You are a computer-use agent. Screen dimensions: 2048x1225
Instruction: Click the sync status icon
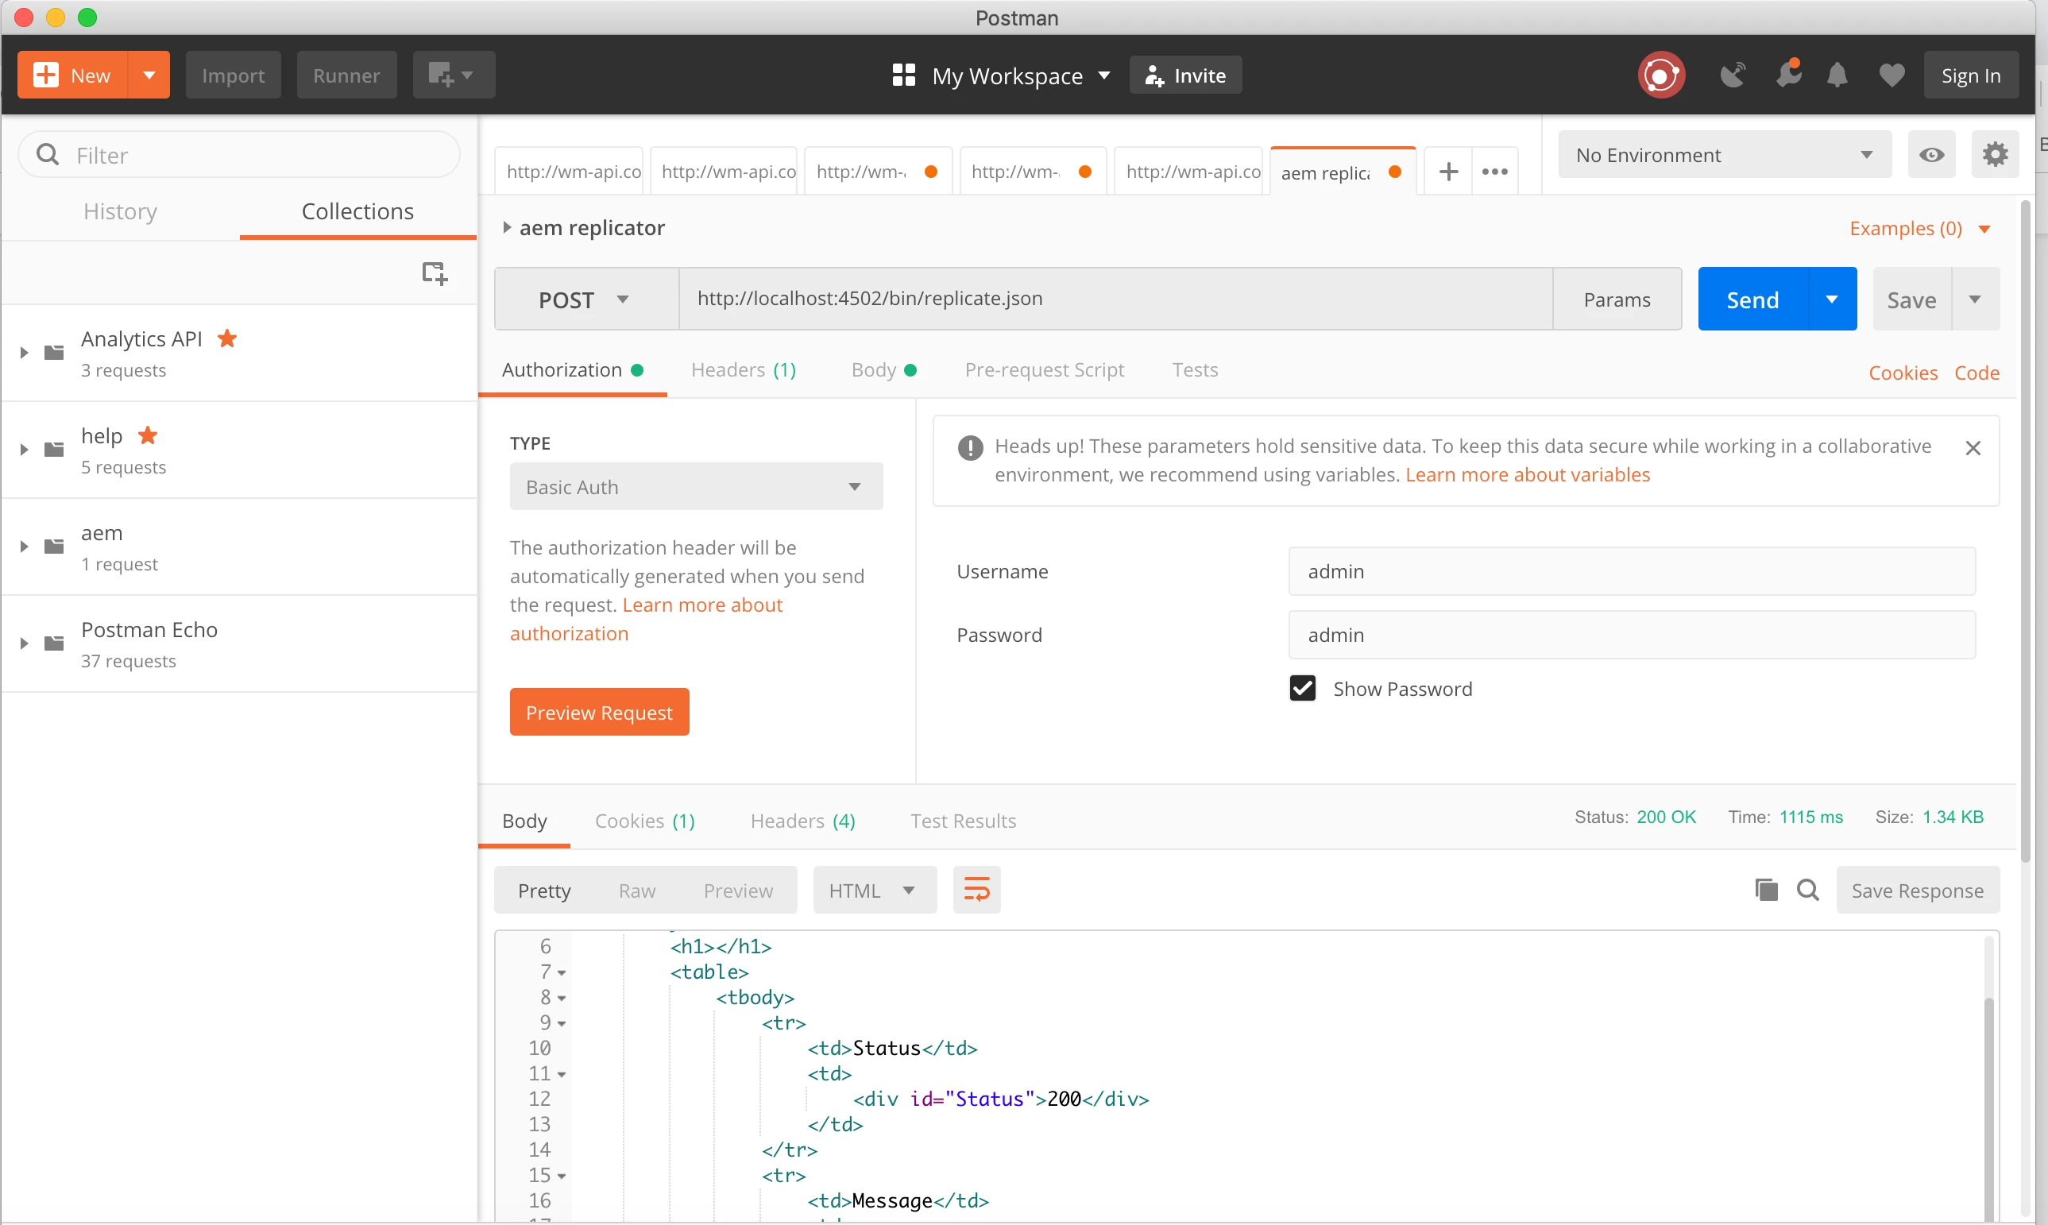[1660, 75]
